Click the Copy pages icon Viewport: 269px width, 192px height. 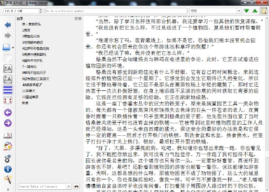point(8,58)
